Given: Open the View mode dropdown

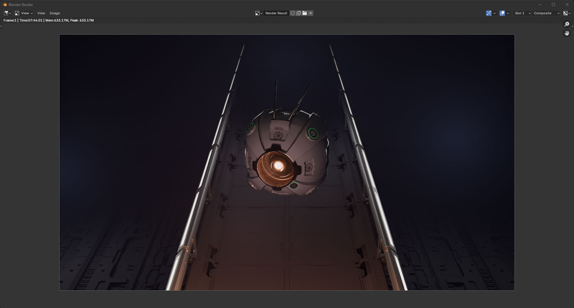Looking at the screenshot, I should [24, 13].
